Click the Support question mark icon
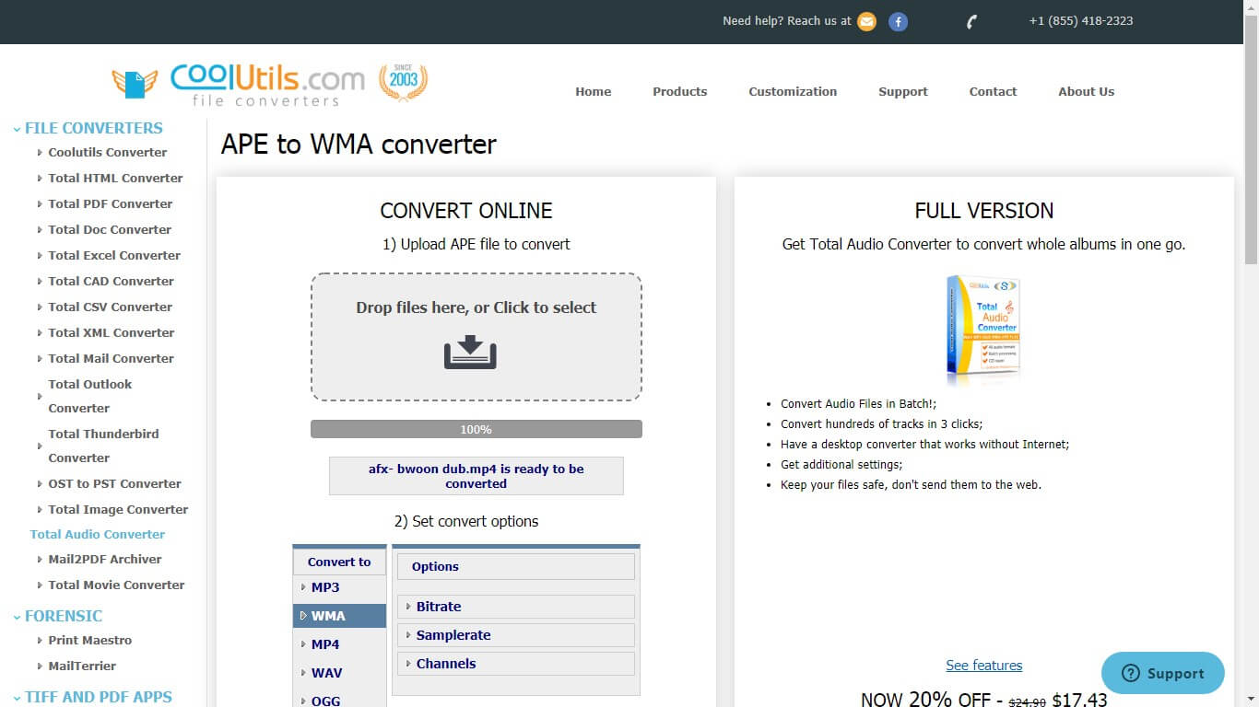 point(1131,674)
